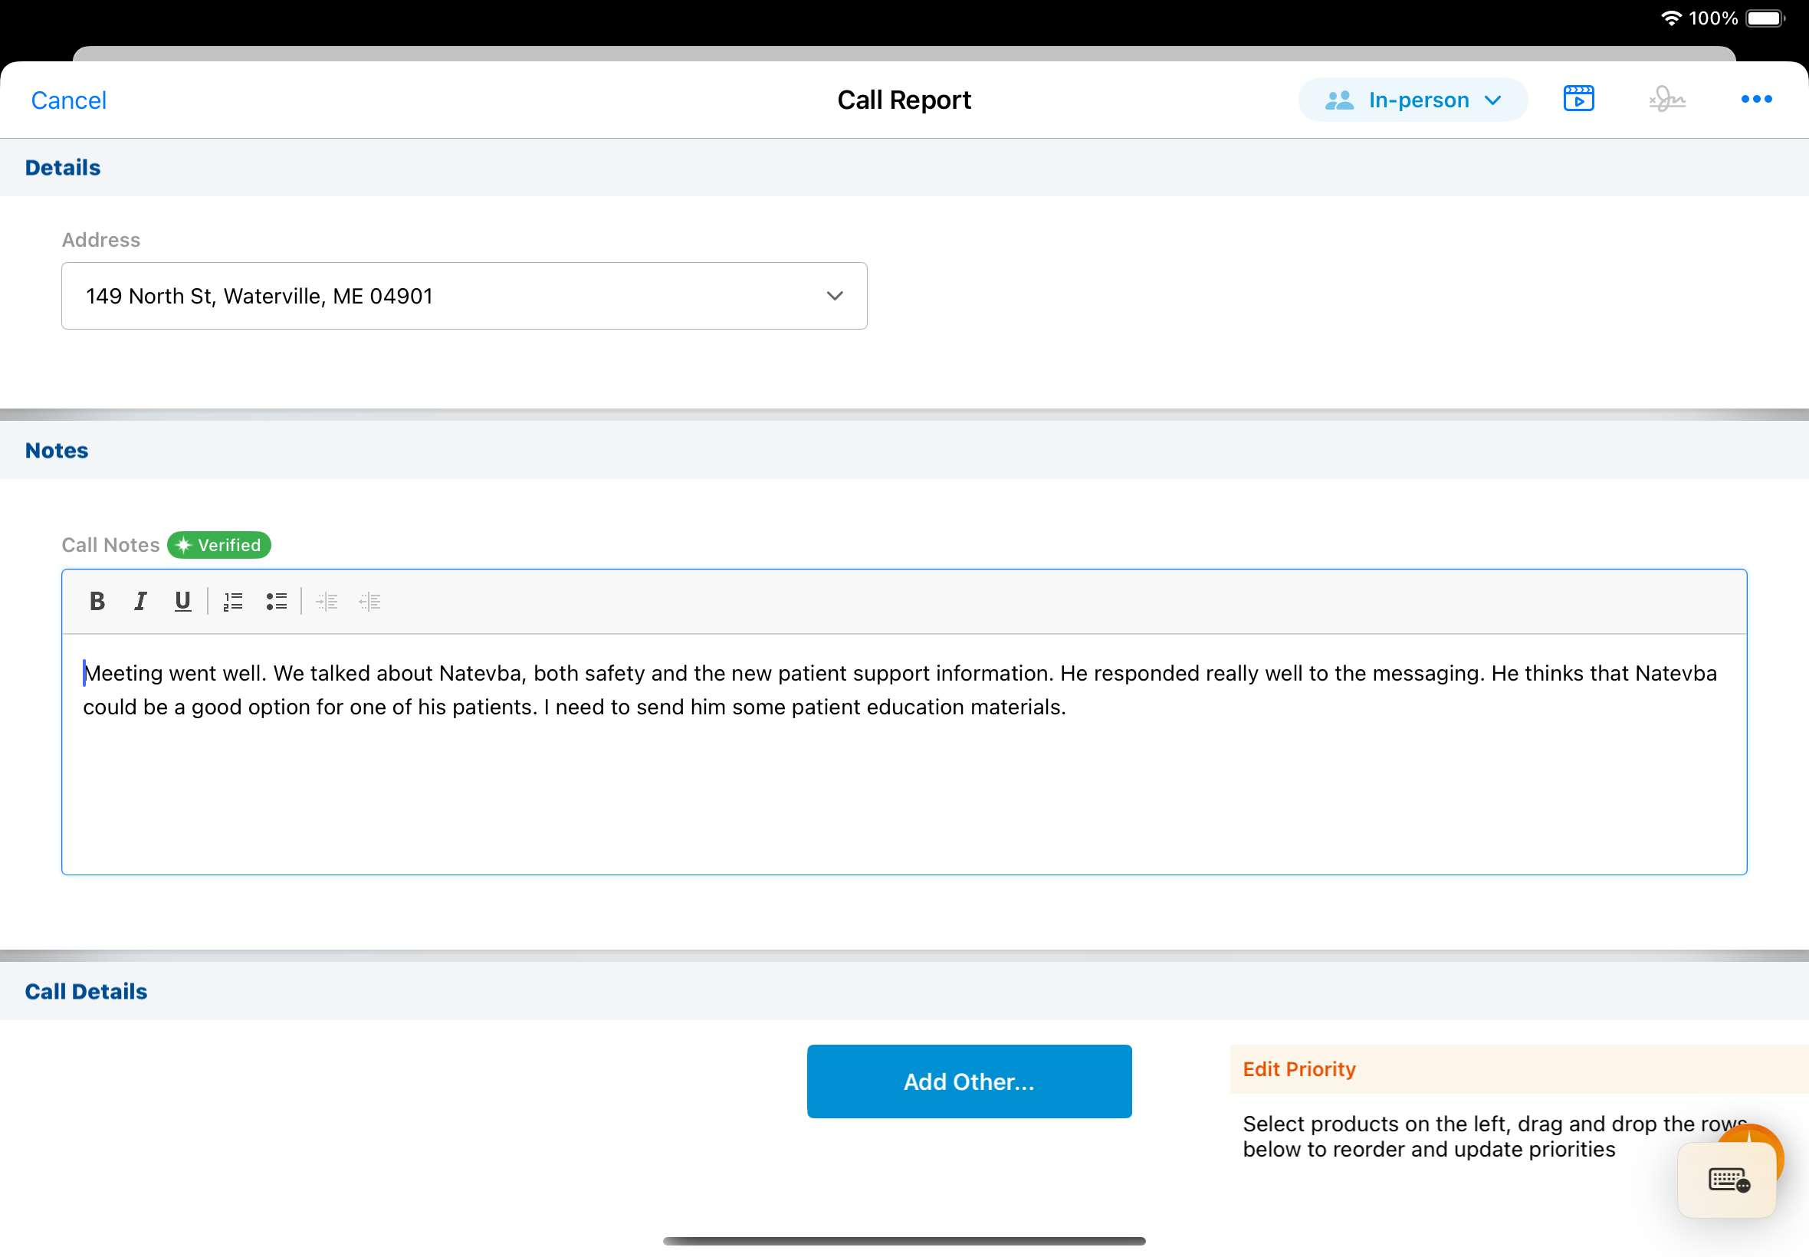The width and height of the screenshot is (1809, 1257).
Task: Open the three-dot more options menu
Action: [1755, 99]
